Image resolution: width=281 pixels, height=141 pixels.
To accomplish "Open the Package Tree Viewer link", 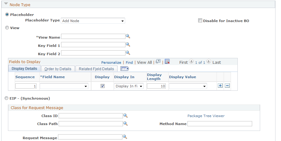I will pyautogui.click(x=206, y=116).
